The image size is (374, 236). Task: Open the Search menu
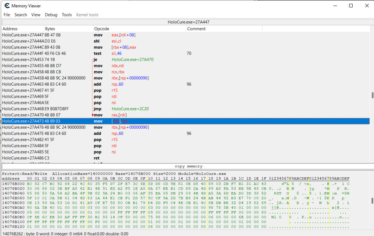point(21,15)
